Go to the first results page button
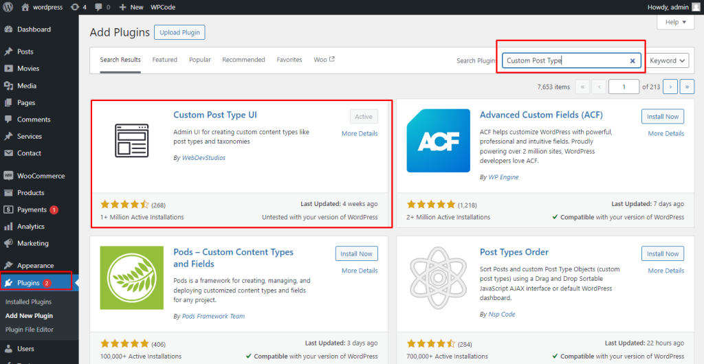The width and height of the screenshot is (704, 364). [582, 87]
